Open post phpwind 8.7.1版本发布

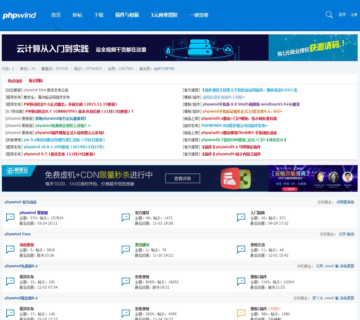click(59, 154)
